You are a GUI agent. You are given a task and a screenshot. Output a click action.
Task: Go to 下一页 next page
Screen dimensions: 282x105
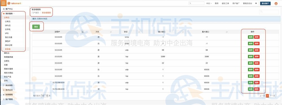pos(272,96)
